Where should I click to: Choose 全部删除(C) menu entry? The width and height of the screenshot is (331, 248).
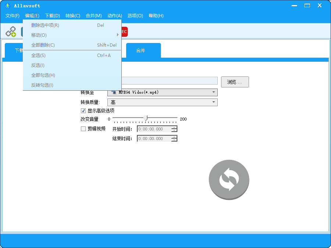72,45
